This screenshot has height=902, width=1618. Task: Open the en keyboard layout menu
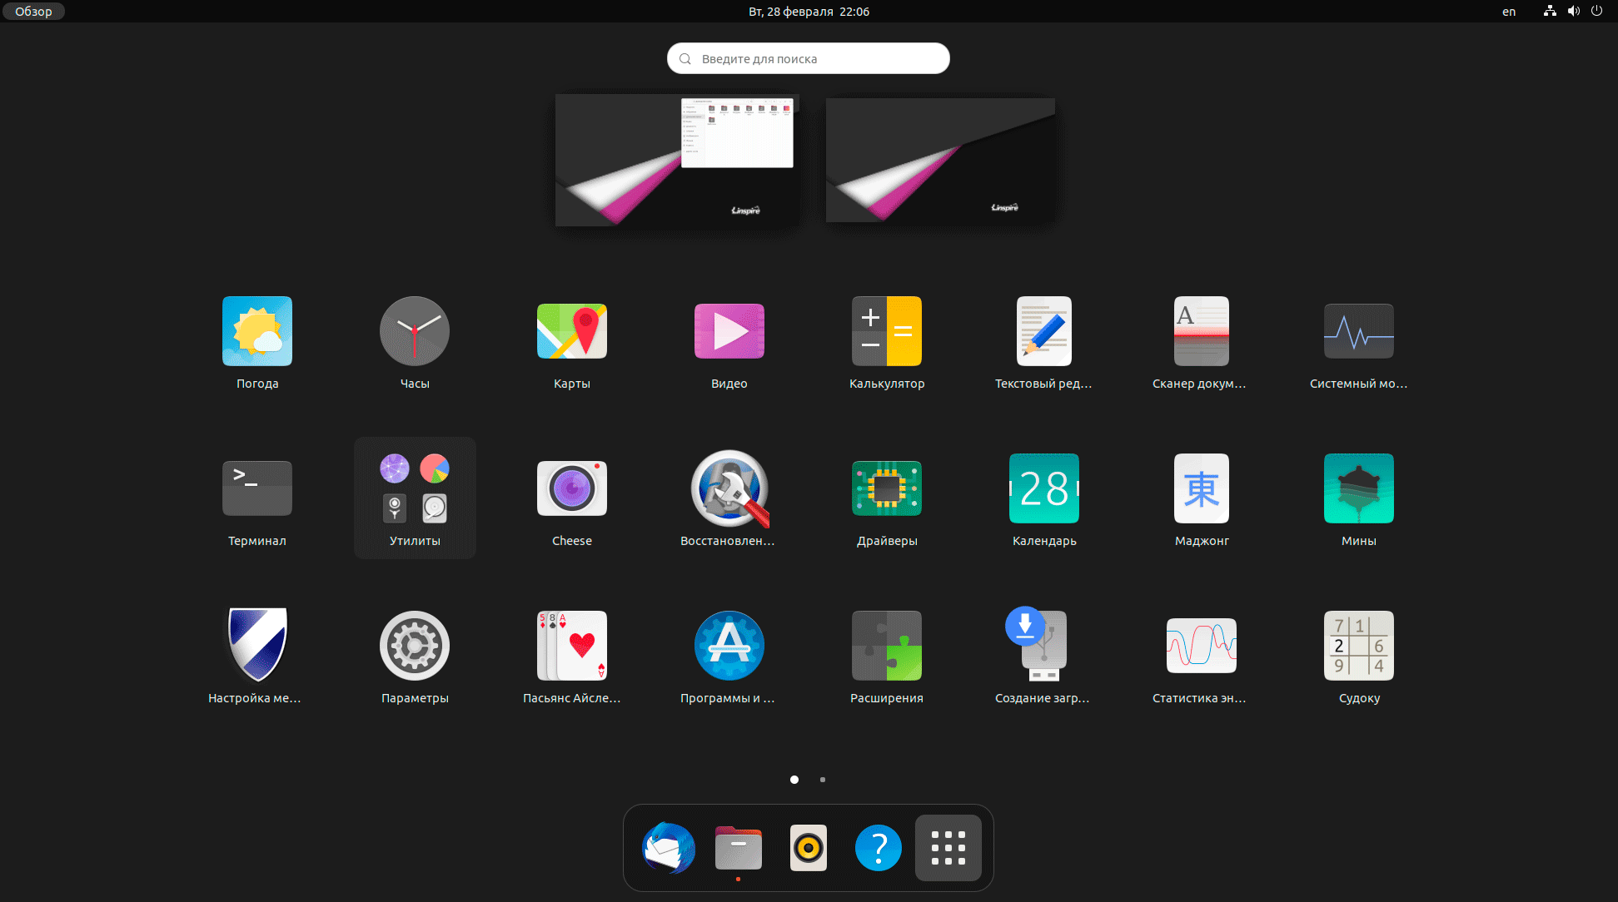click(1509, 12)
